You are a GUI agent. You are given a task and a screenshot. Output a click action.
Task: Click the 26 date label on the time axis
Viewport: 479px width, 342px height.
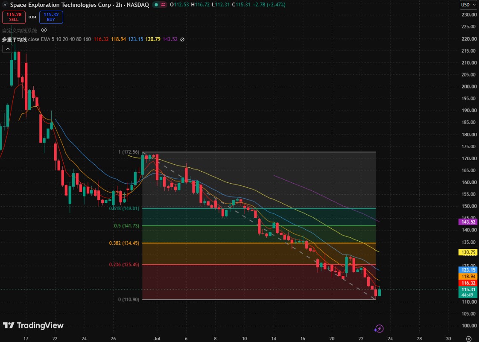click(113, 339)
